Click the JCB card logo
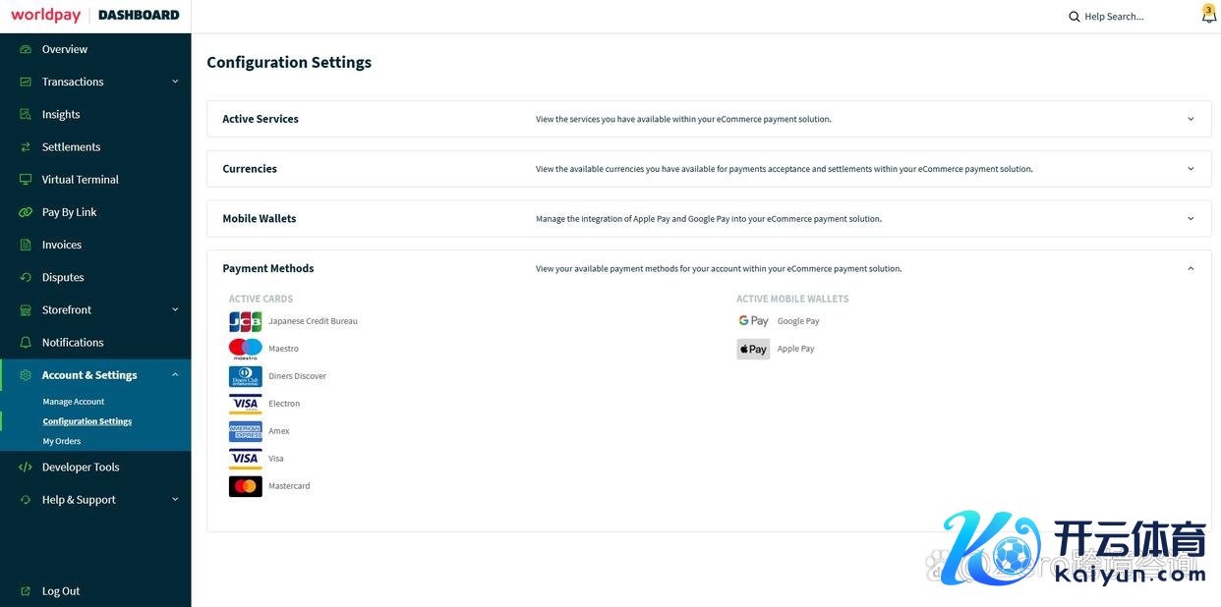This screenshot has width=1221, height=607. click(245, 321)
